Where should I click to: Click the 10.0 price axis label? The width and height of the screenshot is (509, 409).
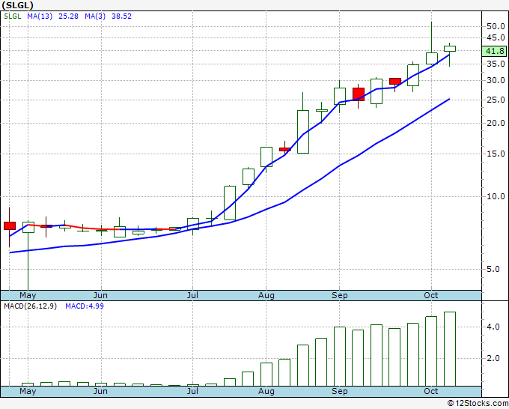(x=493, y=197)
